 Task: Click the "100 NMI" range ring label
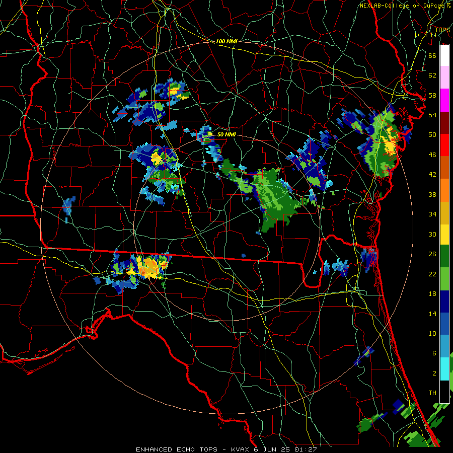pyautogui.click(x=226, y=41)
